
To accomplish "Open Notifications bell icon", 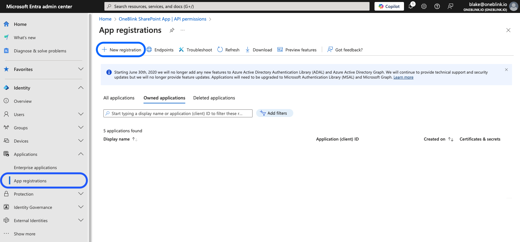I will pos(411,6).
